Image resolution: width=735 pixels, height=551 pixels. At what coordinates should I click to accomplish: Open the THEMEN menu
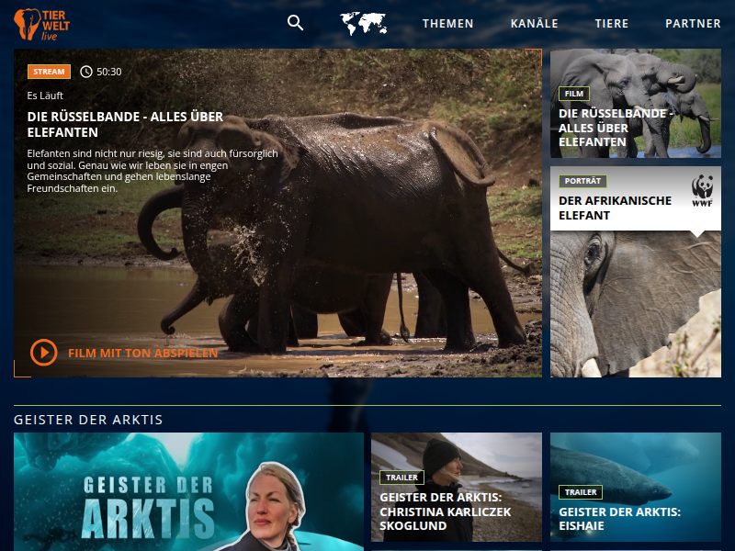[x=447, y=24]
